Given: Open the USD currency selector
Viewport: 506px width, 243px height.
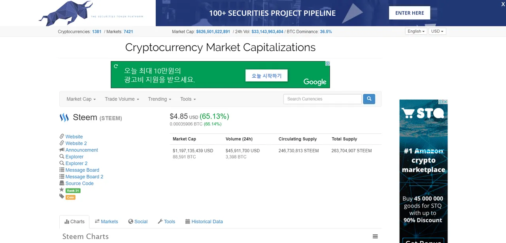Looking at the screenshot, I should pyautogui.click(x=437, y=31).
